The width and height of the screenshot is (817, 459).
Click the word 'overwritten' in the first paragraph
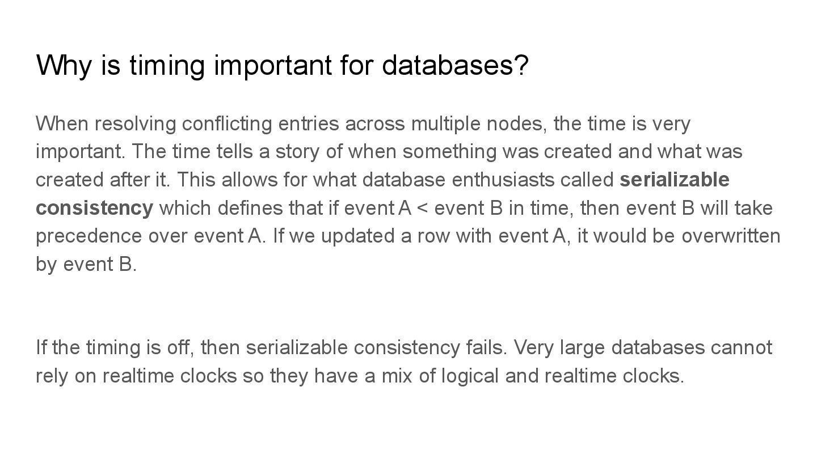(731, 236)
